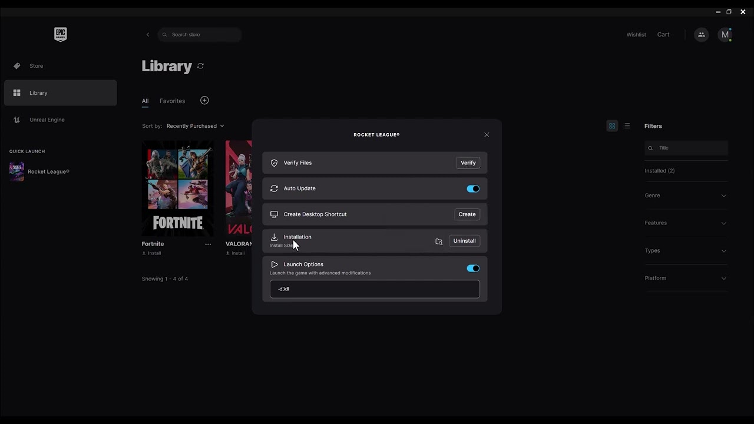Open the Cart link
Image resolution: width=754 pixels, height=424 pixels.
tap(663, 35)
